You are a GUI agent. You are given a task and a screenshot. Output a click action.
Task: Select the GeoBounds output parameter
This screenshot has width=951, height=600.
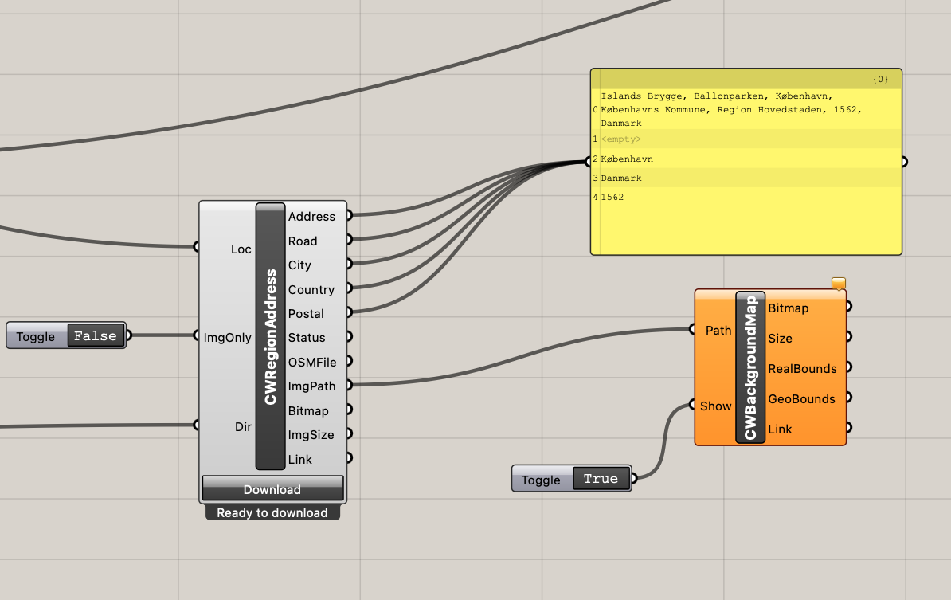[801, 398]
